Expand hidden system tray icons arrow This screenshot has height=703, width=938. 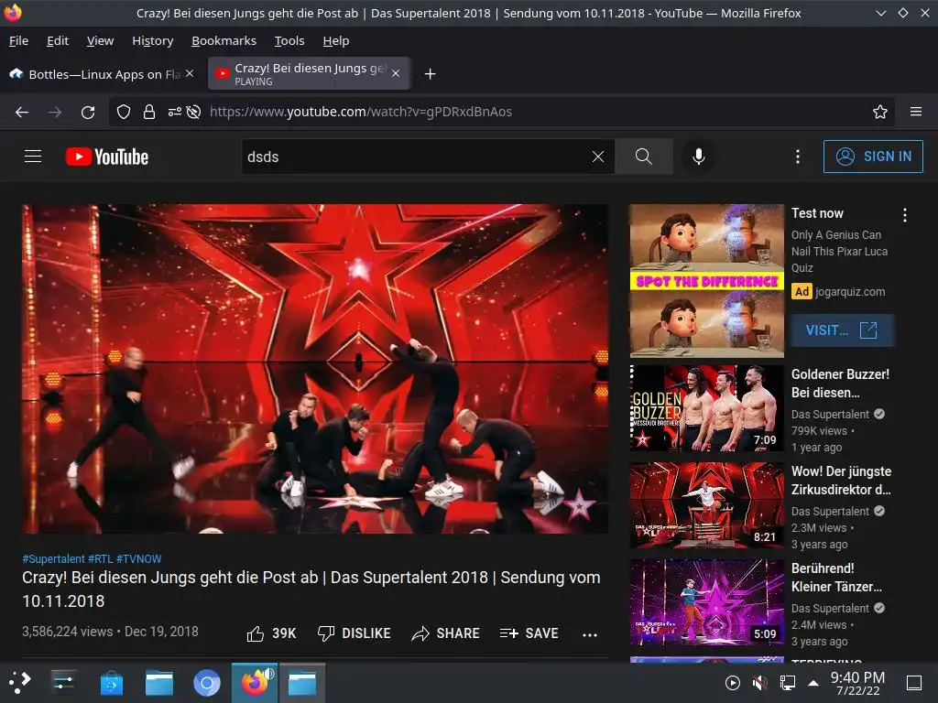click(813, 683)
